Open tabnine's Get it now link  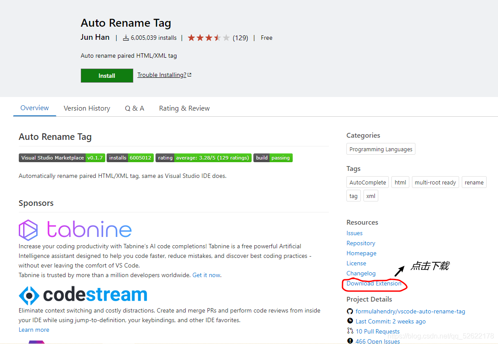pyautogui.click(x=207, y=275)
